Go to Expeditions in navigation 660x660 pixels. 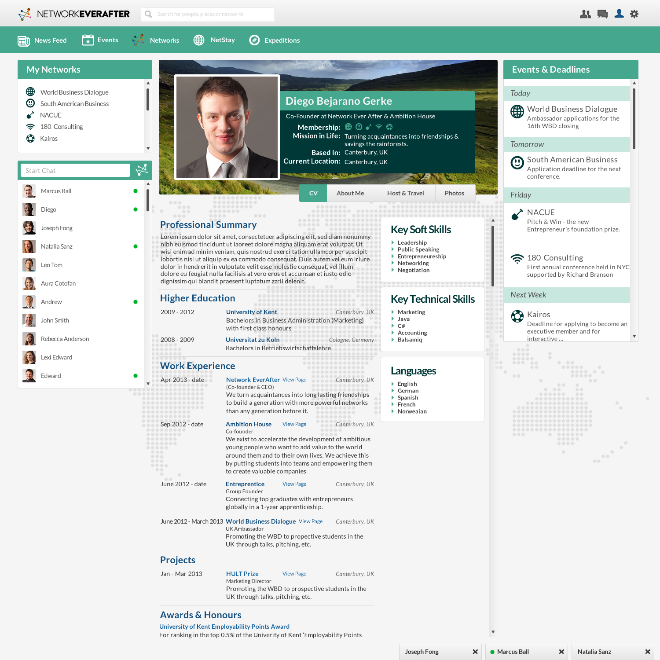275,40
